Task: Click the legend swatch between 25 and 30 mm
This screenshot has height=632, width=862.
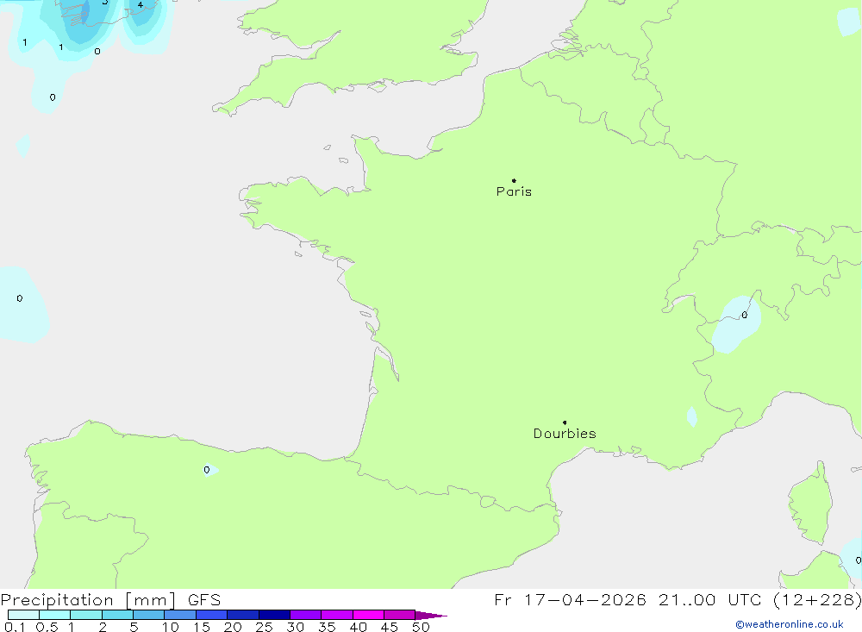Action: click(x=274, y=615)
